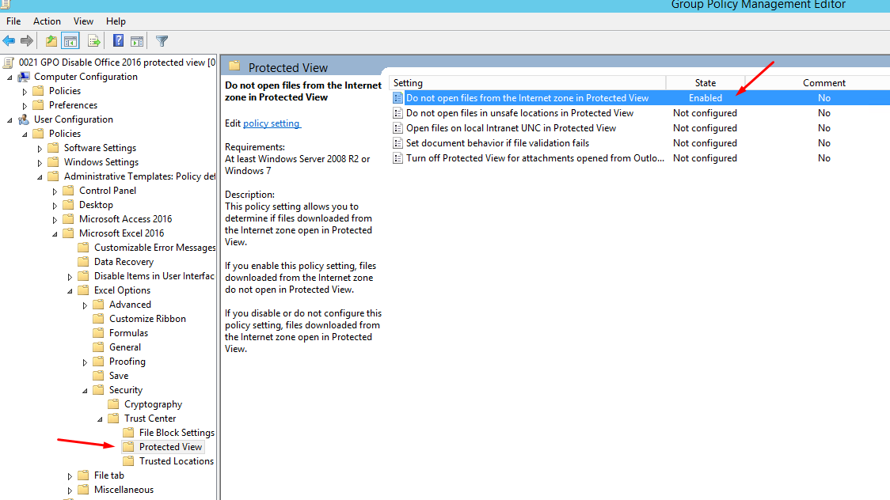
Task: Collapse the Excel Options node
Action: point(70,291)
